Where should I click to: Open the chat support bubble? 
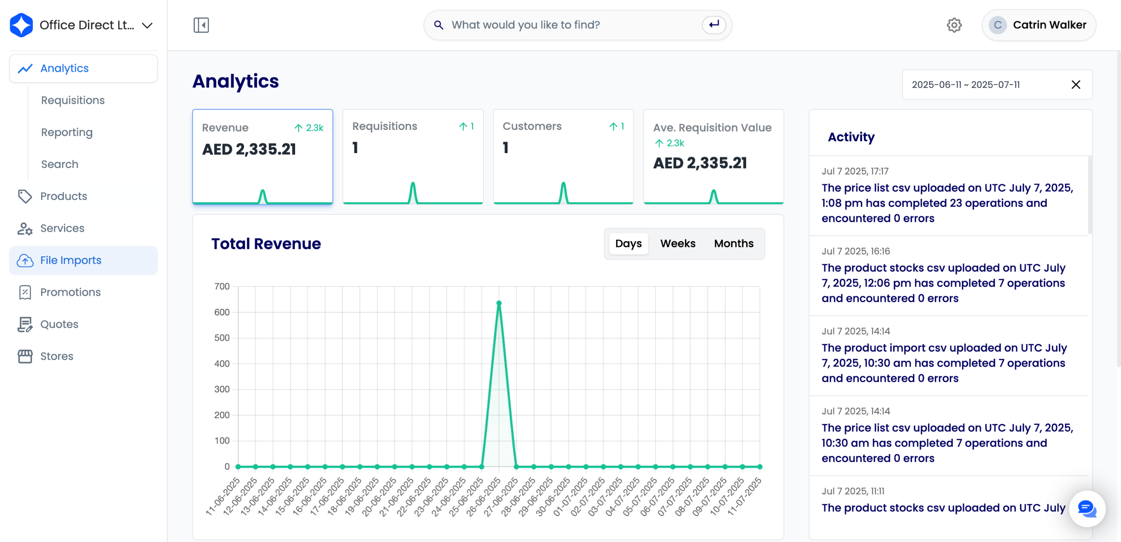point(1087,509)
